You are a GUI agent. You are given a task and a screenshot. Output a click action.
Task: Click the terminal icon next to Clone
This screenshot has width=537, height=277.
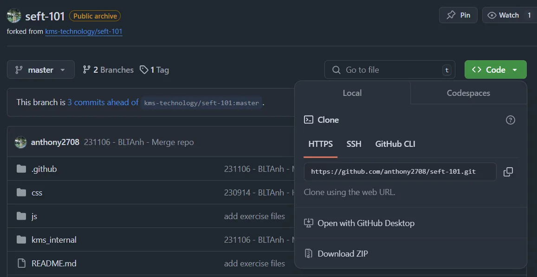(309, 120)
